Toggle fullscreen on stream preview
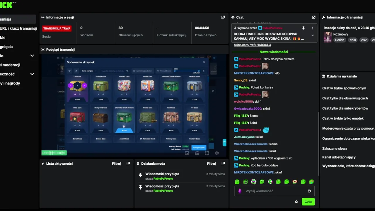The width and height of the screenshot is (375, 211). [207, 153]
